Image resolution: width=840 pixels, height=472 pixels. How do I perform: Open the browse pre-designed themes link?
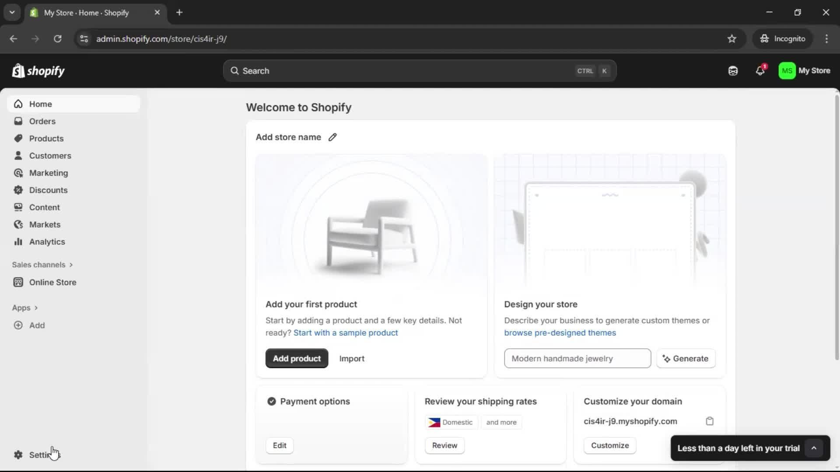click(560, 333)
